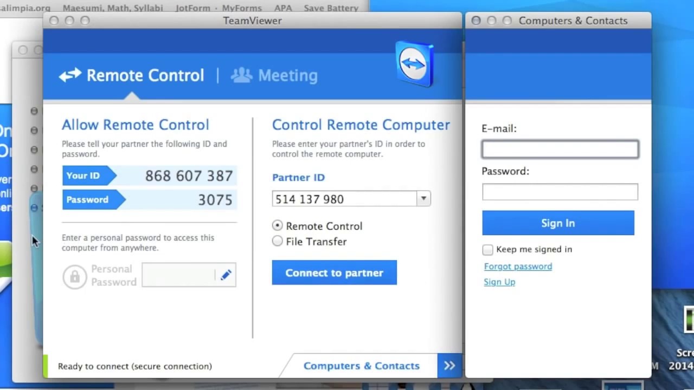Screen dimensions: 694x390
Task: Open the Save Battery browser bookmark
Action: click(331, 8)
